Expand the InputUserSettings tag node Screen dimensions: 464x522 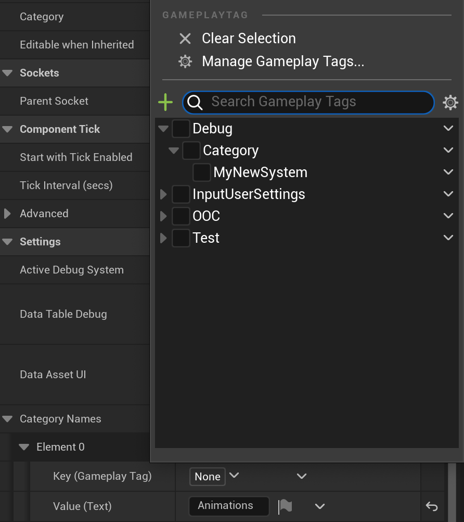163,194
